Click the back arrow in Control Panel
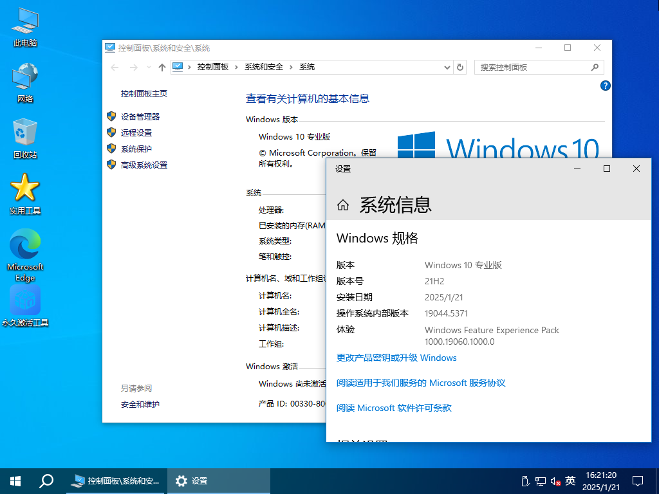The image size is (659, 494). click(x=115, y=67)
